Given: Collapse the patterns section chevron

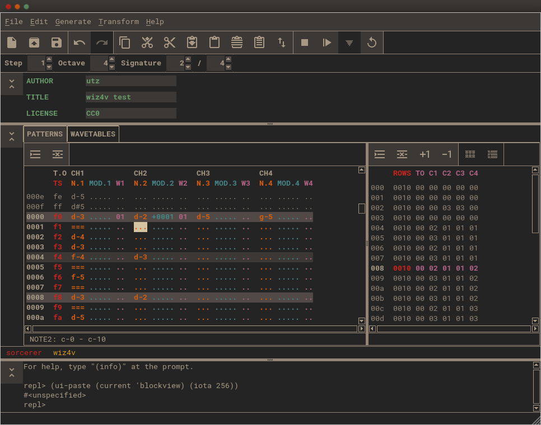Looking at the screenshot, I should point(12,136).
